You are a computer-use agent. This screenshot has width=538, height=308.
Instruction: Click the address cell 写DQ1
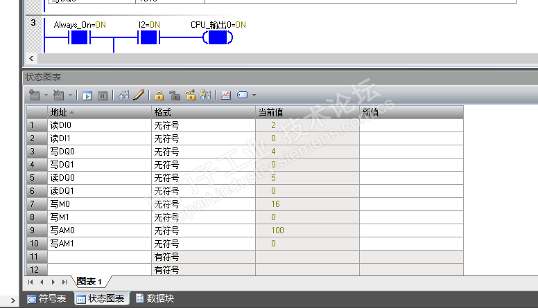click(x=99, y=165)
